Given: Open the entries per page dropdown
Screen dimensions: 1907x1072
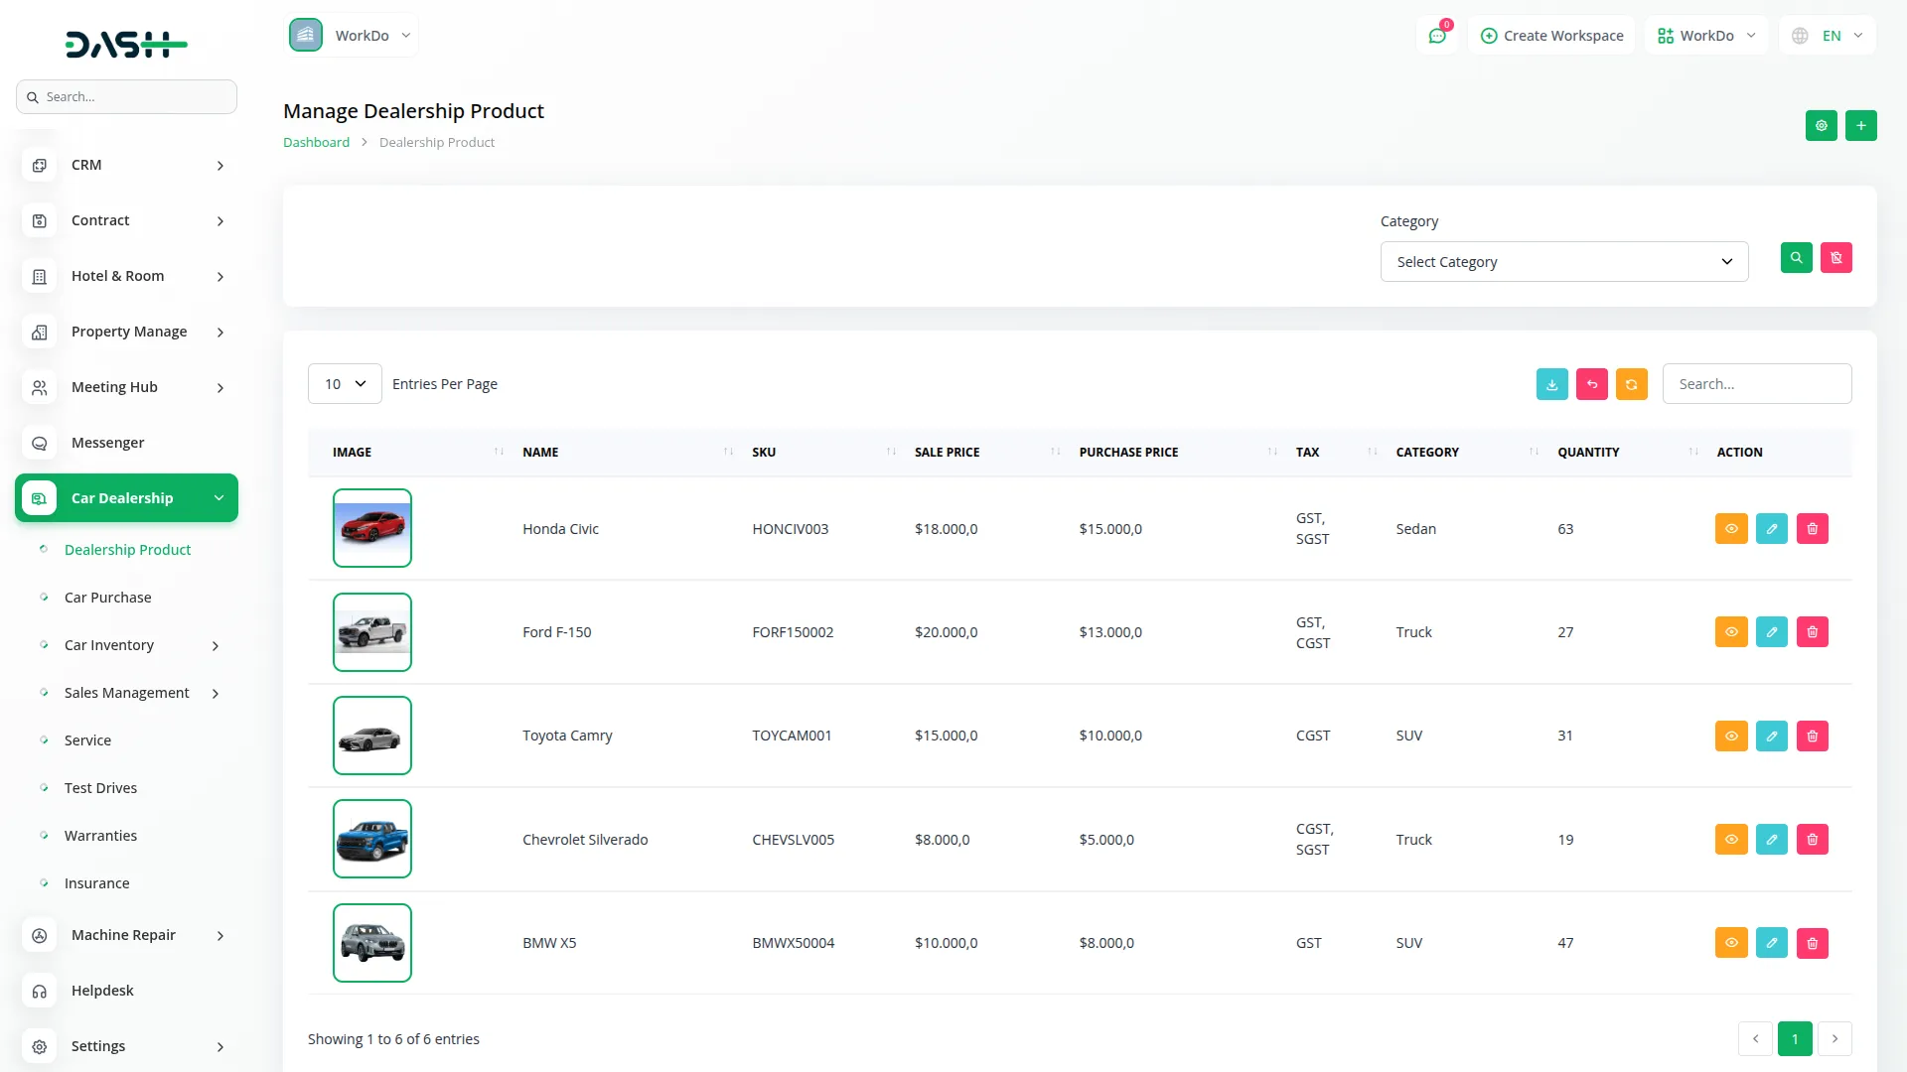Looking at the screenshot, I should pos(345,384).
